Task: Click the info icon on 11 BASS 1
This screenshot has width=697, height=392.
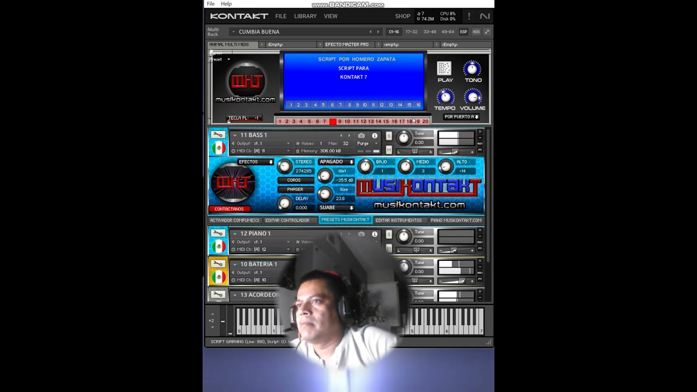Action: pyautogui.click(x=375, y=136)
